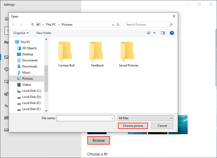Change the view layout icon
This screenshot has width=217, height=158.
pyautogui.click(x=149, y=33)
